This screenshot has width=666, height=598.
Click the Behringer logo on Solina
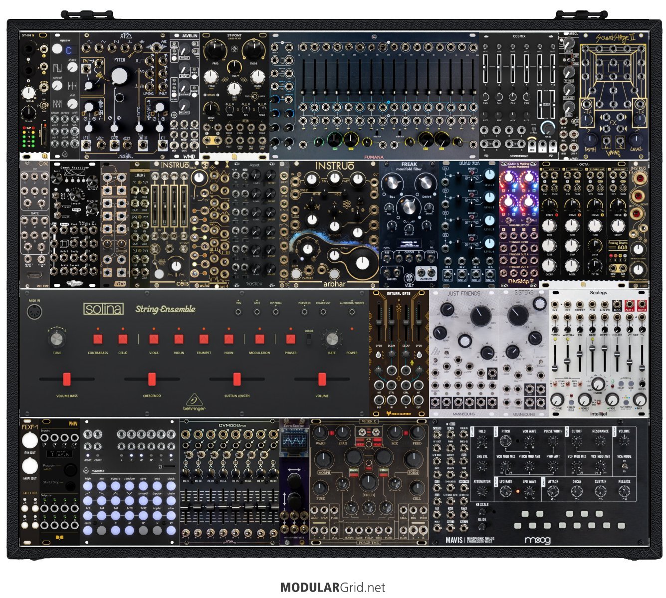195,403
